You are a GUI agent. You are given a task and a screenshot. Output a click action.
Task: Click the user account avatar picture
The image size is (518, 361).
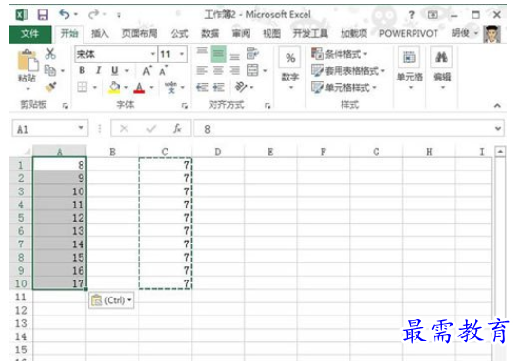pyautogui.click(x=492, y=34)
